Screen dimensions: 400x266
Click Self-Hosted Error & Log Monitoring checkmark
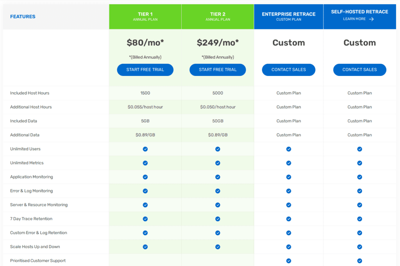click(x=359, y=191)
